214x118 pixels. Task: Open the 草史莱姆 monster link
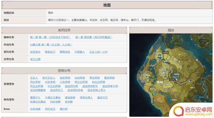point(94,78)
